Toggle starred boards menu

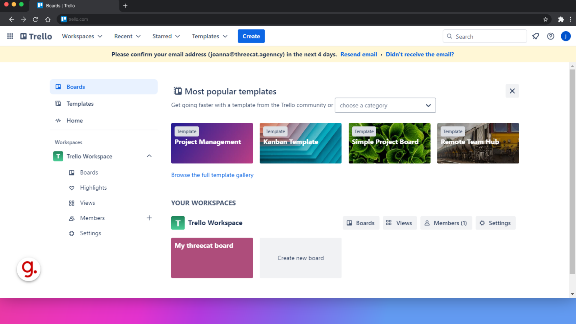166,36
